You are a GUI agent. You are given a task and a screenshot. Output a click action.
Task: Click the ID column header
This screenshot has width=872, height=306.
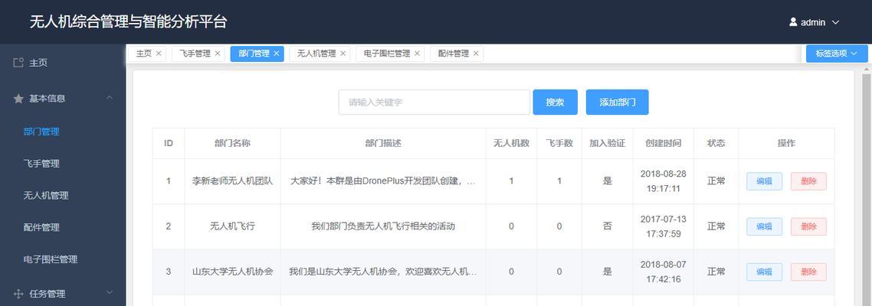pyautogui.click(x=169, y=143)
